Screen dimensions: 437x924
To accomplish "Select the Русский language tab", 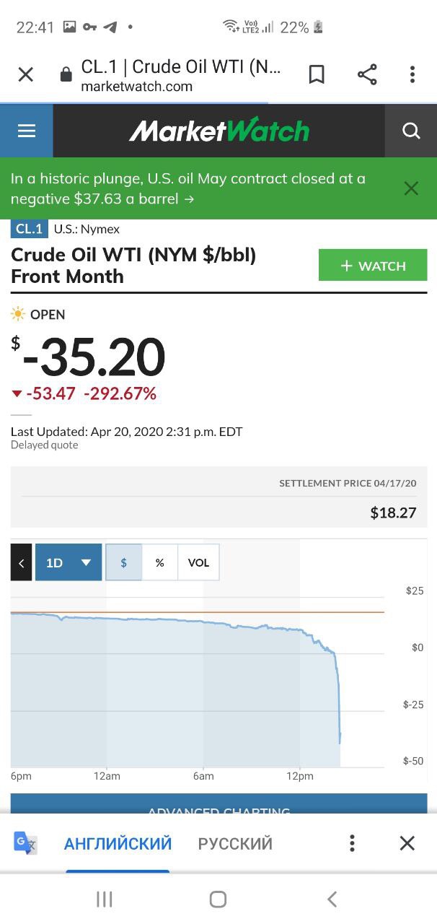I will point(235,843).
